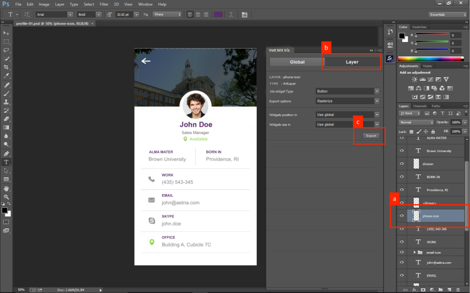Hide the phone-icon layer
Screen dimensions: 470x293
402,216
